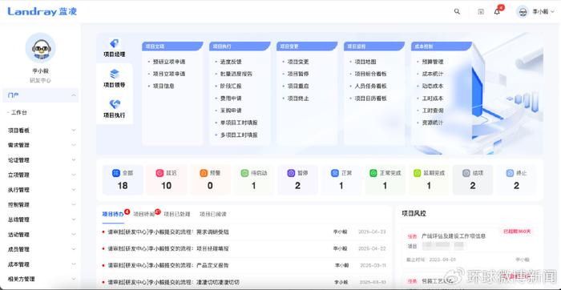This screenshot has width=561, height=290.
Task: Open 项目地图 link
Action: click(365, 62)
